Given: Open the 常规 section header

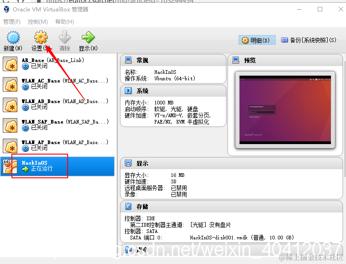Looking at the screenshot, I should pos(173,60).
